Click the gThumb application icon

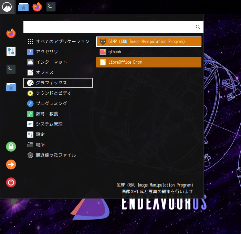[103, 52]
